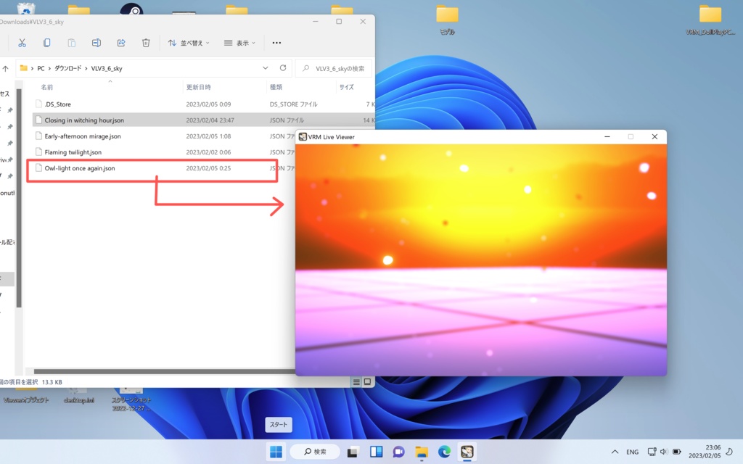The height and width of the screenshot is (464, 743).
Task: Select the Cut tool in Explorer toolbar
Action: [x=22, y=42]
